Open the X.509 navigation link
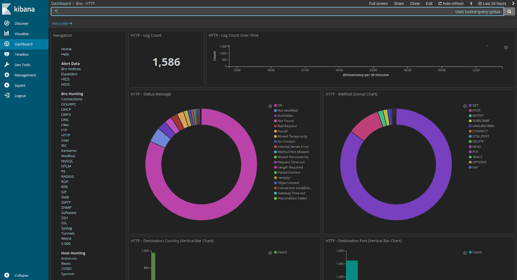Image resolution: width=517 pixels, height=280 pixels. coord(66,244)
